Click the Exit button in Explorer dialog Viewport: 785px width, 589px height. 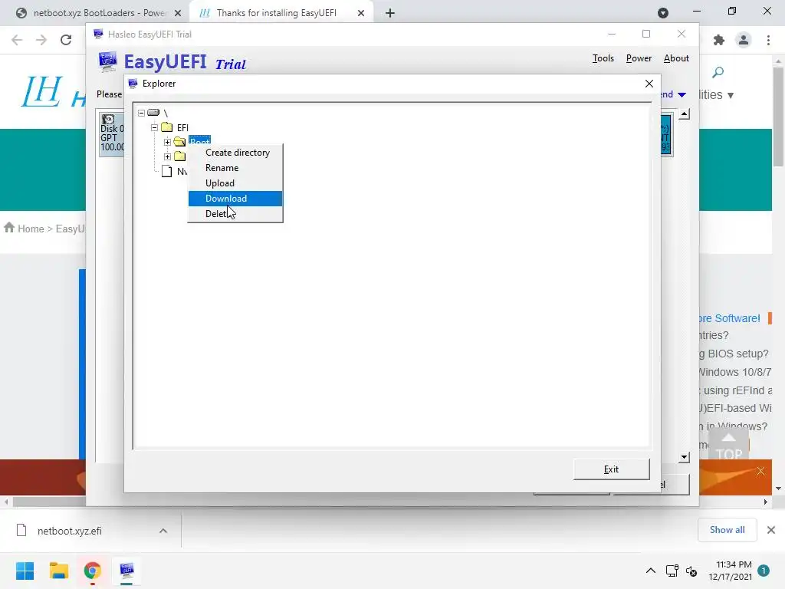(611, 469)
